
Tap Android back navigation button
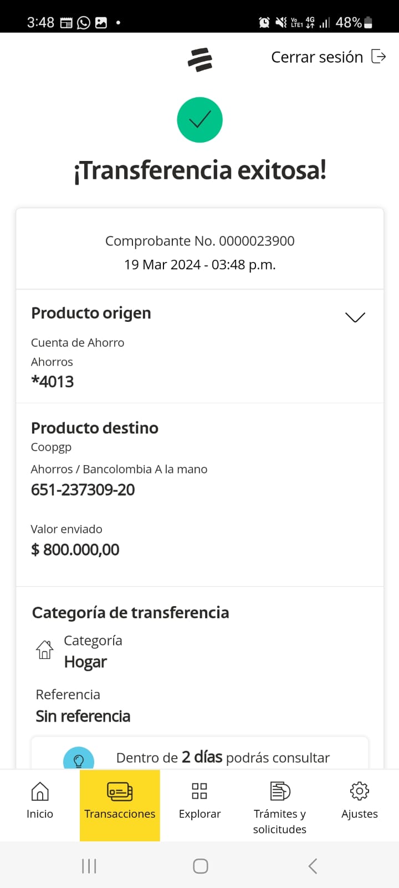[313, 866]
